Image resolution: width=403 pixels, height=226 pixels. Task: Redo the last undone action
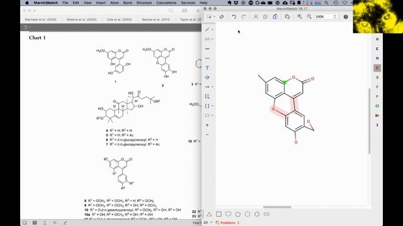244,17
